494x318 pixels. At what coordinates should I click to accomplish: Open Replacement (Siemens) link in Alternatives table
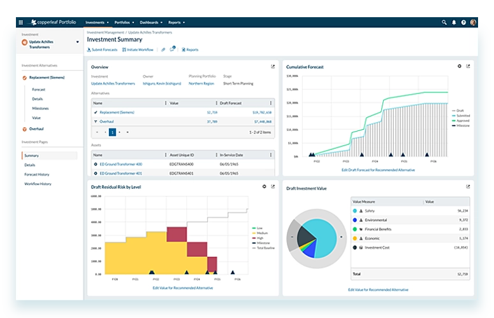pyautogui.click(x=117, y=112)
